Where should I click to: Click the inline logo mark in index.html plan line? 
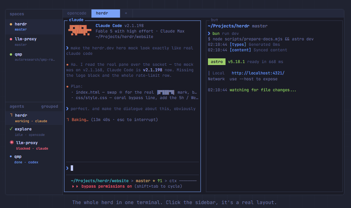166,92
